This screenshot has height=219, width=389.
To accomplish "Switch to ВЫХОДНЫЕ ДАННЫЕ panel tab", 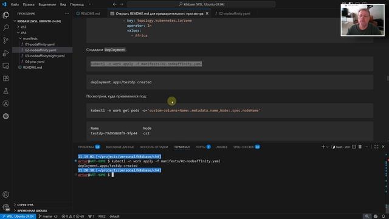I will (120, 147).
